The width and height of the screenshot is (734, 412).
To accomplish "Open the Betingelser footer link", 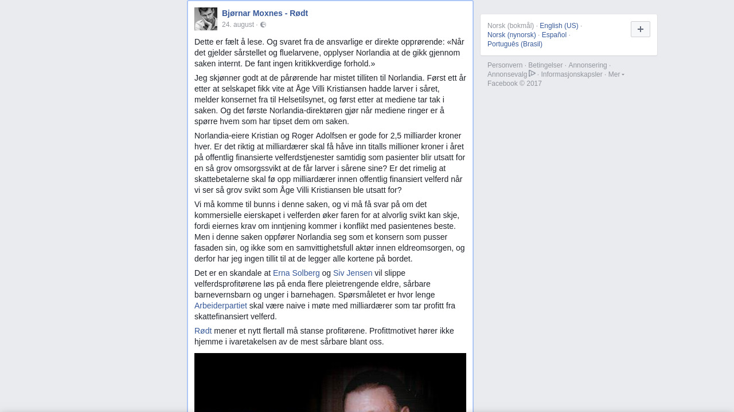I will 545,65.
